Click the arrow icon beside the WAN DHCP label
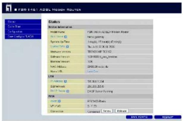 pyautogui.click(x=59, y=101)
